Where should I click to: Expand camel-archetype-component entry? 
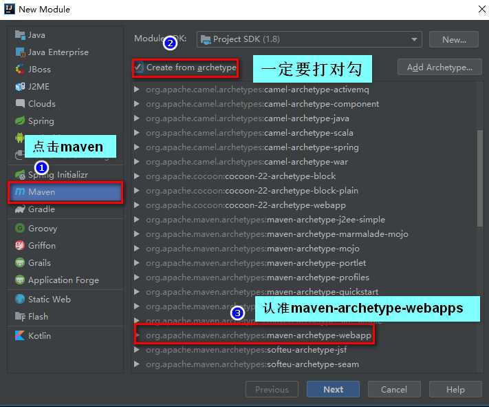click(136, 104)
